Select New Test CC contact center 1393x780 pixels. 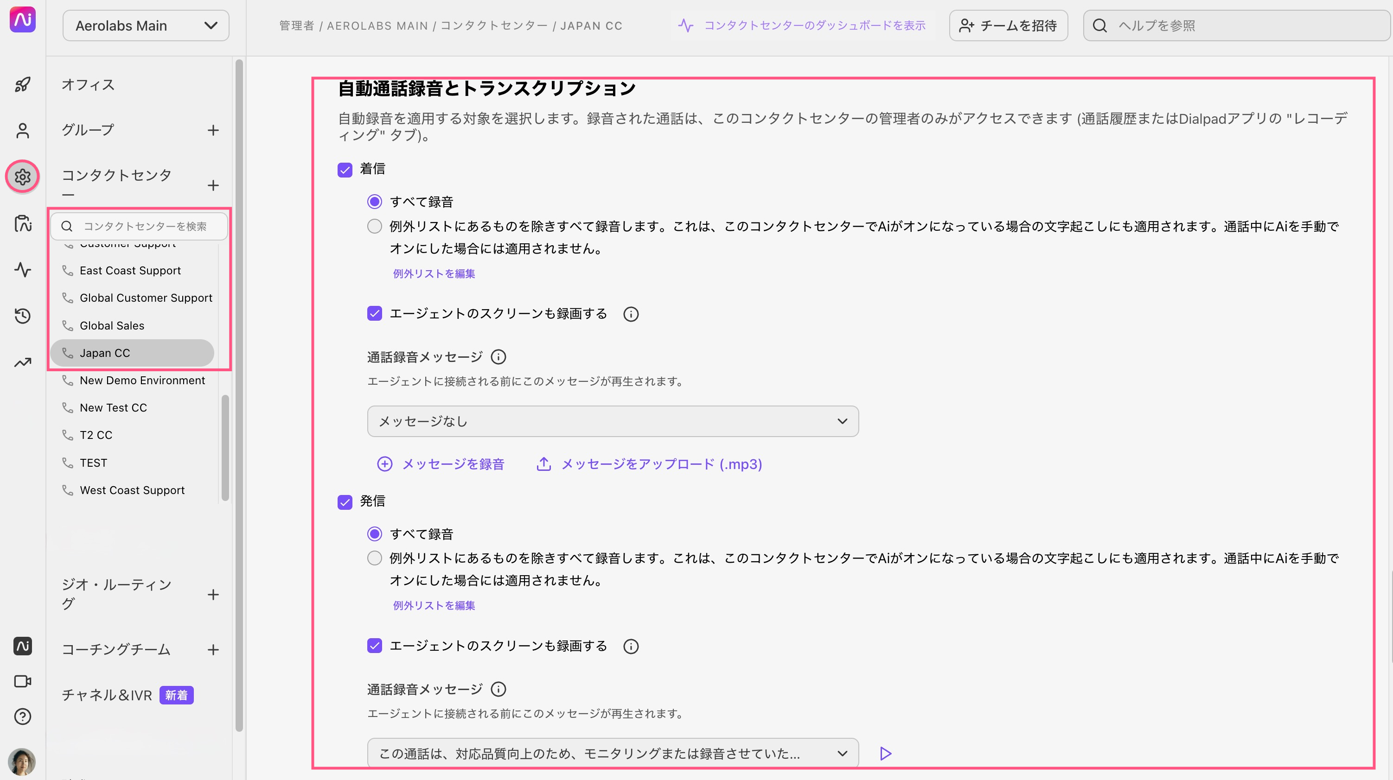pyautogui.click(x=114, y=407)
